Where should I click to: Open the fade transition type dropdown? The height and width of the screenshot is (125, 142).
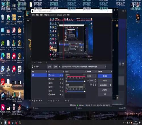92,76
